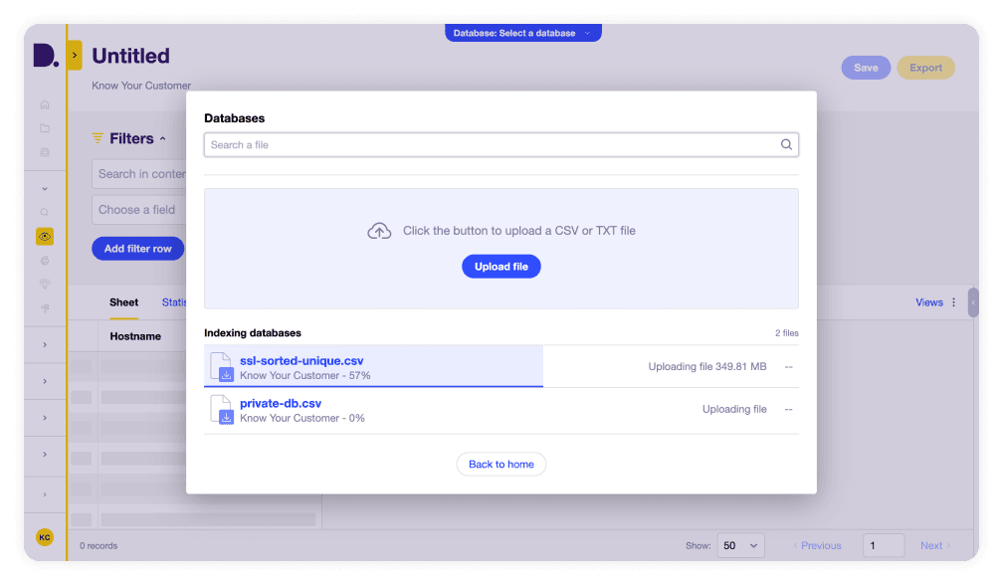
Task: Click Back to home in the Databases dialog
Action: pyautogui.click(x=501, y=464)
